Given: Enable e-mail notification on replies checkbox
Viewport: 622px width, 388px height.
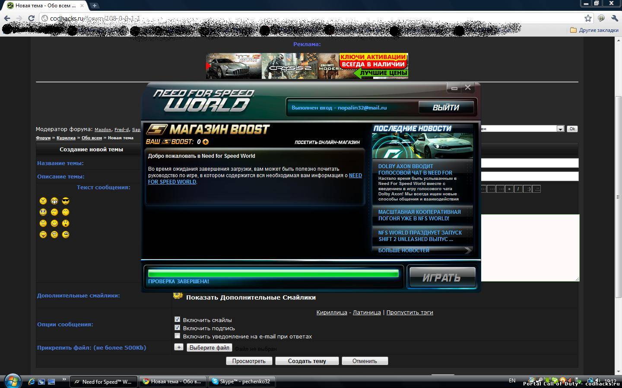Looking at the screenshot, I should point(177,336).
